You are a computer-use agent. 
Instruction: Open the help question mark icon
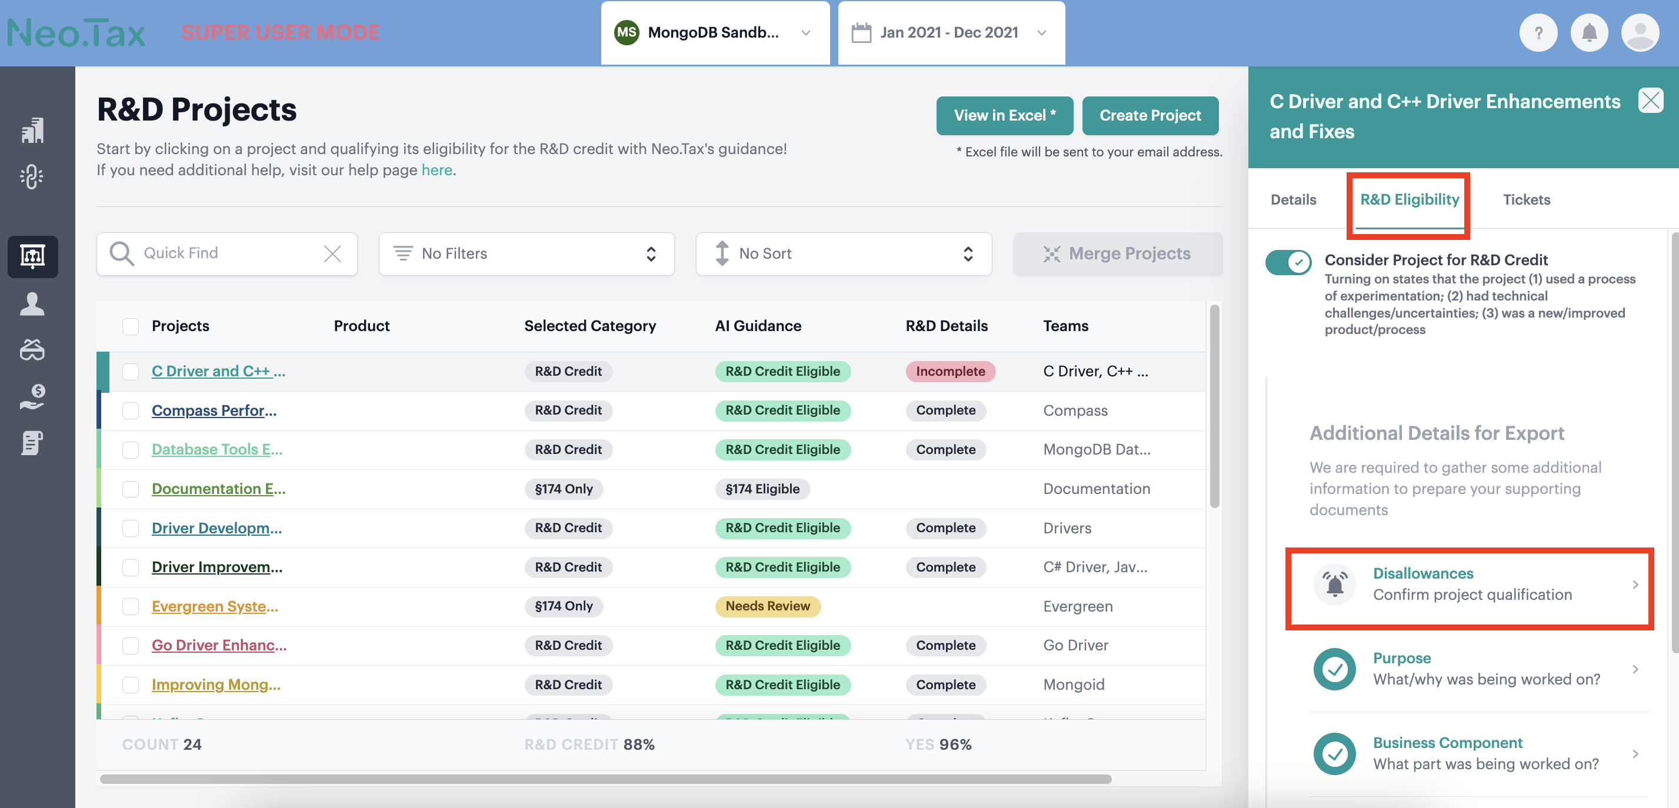pos(1538,34)
